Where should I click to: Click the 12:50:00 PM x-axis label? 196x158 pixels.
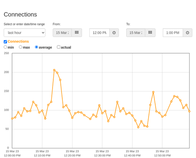click(x=162, y=156)
